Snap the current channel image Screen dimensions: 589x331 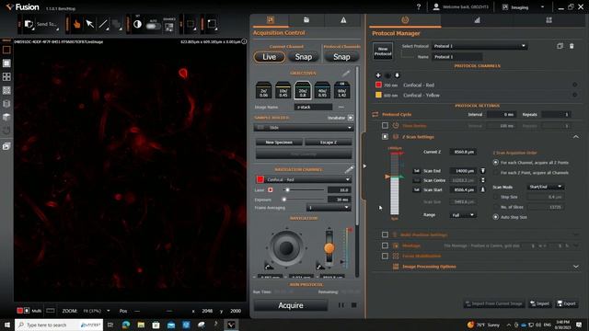(303, 57)
